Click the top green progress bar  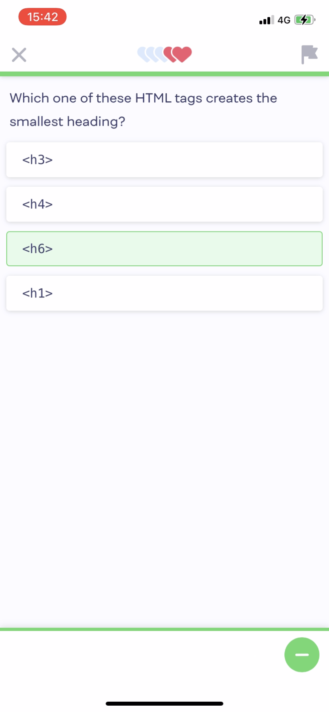164,73
